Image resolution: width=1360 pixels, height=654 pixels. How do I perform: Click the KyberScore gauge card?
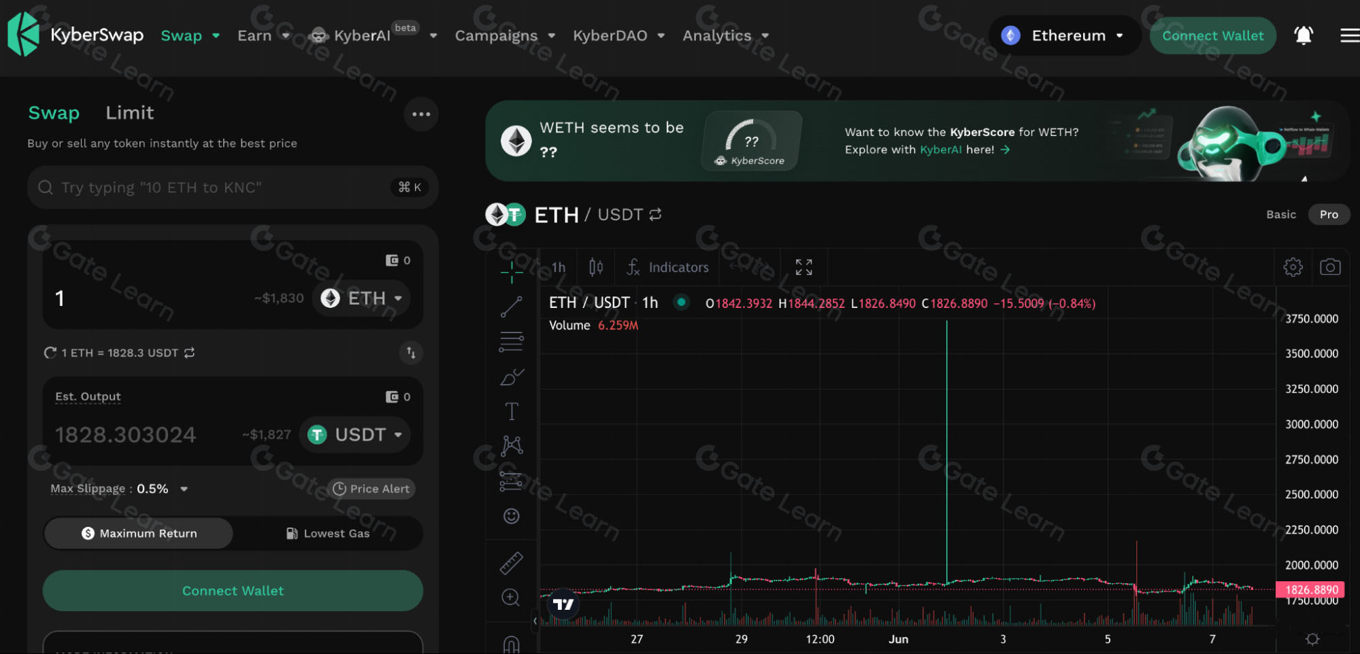pos(751,141)
